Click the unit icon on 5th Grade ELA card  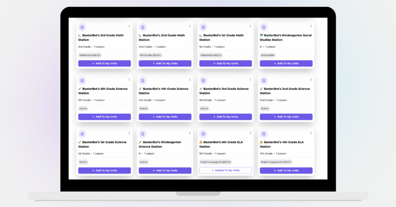203,134
